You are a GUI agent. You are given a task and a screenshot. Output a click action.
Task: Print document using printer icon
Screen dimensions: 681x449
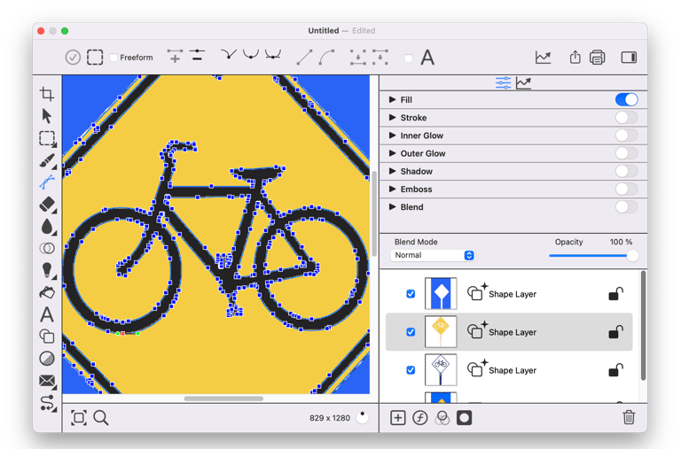tap(597, 58)
